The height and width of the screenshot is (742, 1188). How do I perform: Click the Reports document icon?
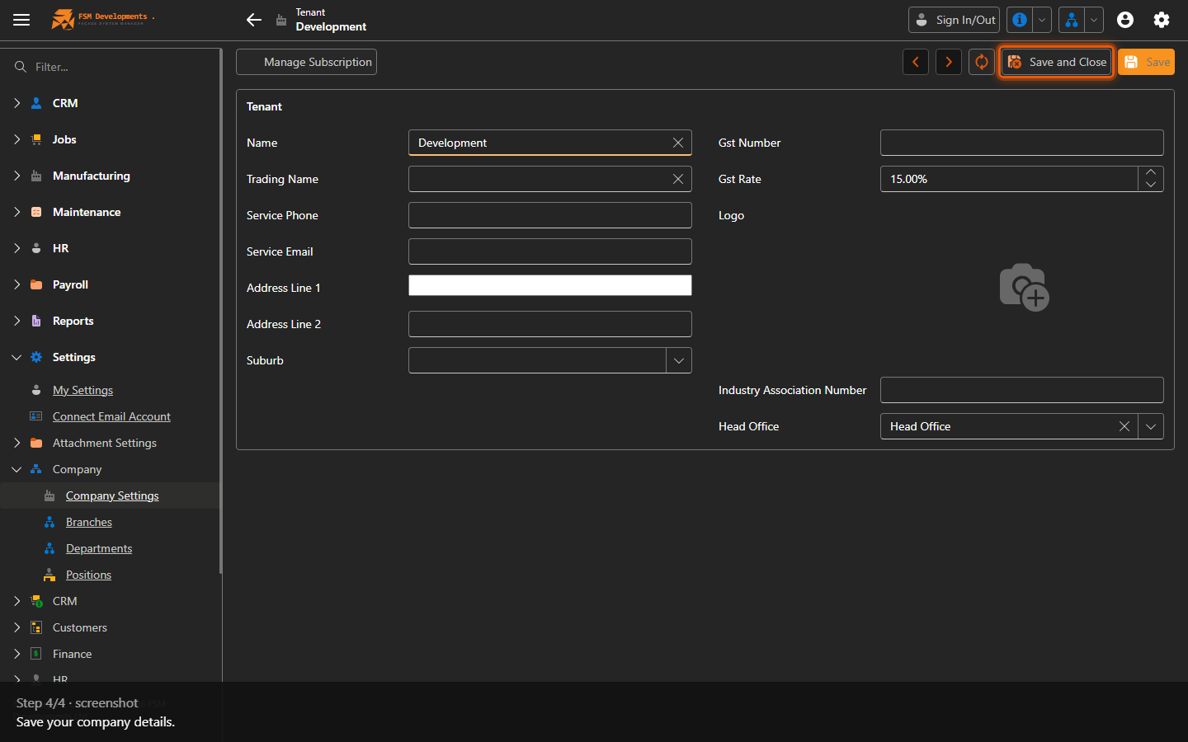(x=36, y=321)
